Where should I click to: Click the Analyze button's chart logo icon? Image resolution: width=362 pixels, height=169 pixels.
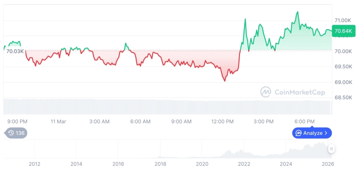(298, 133)
